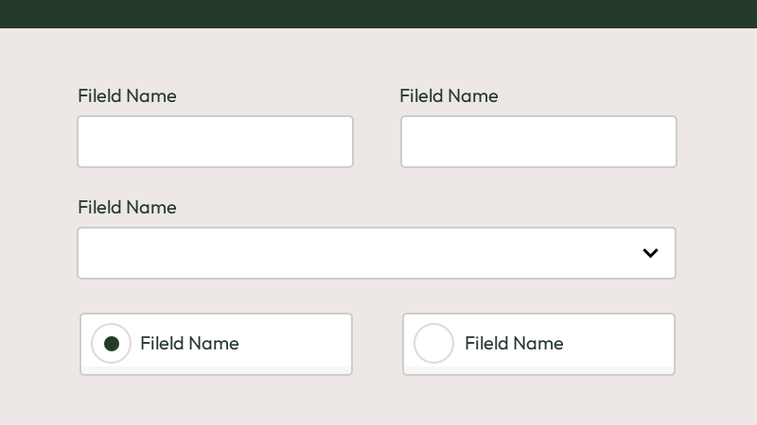Expand the select box below the third label
The height and width of the screenshot is (425, 757).
[x=377, y=253]
